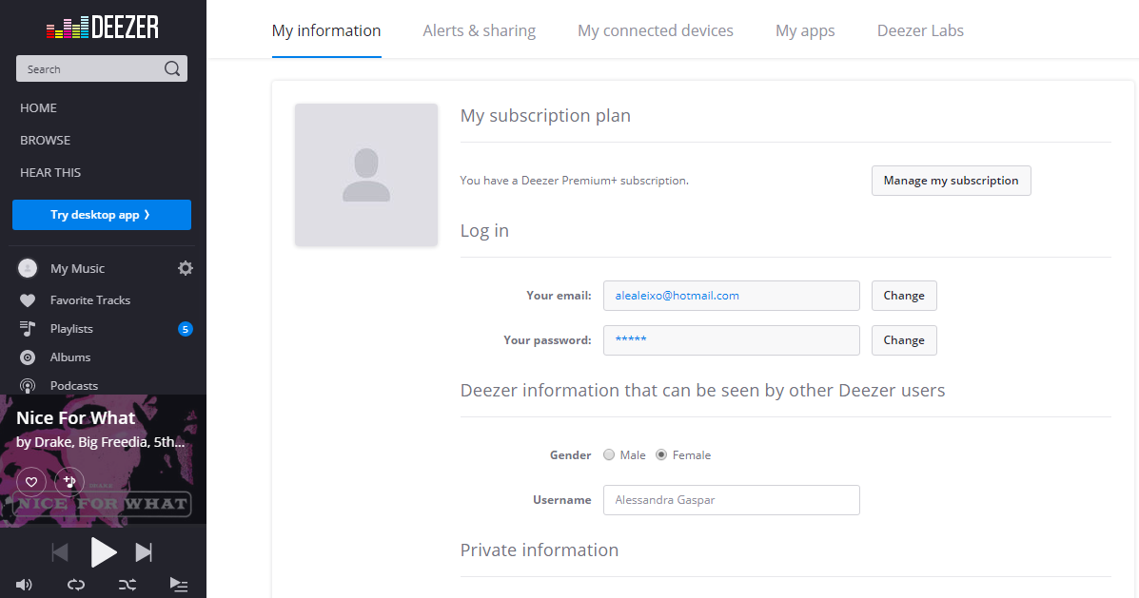Go to HOME in sidebar

(x=38, y=108)
